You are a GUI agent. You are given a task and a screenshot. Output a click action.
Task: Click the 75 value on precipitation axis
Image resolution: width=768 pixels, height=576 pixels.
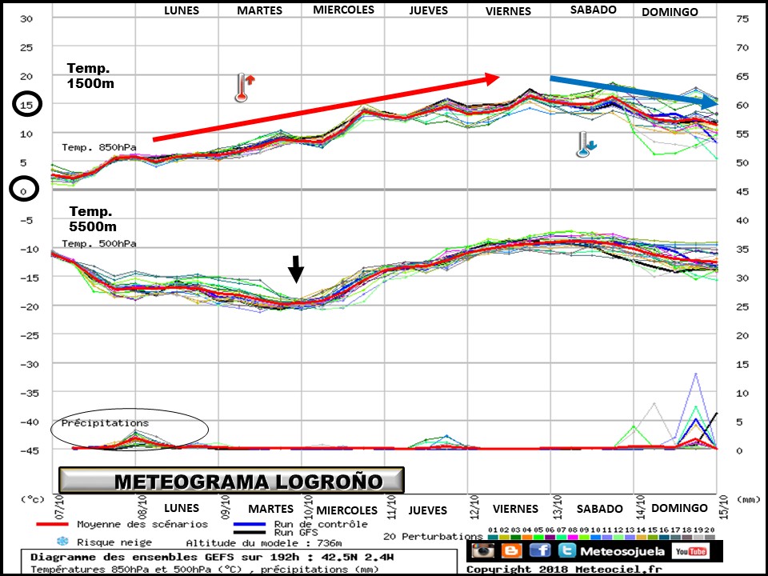coord(742,18)
